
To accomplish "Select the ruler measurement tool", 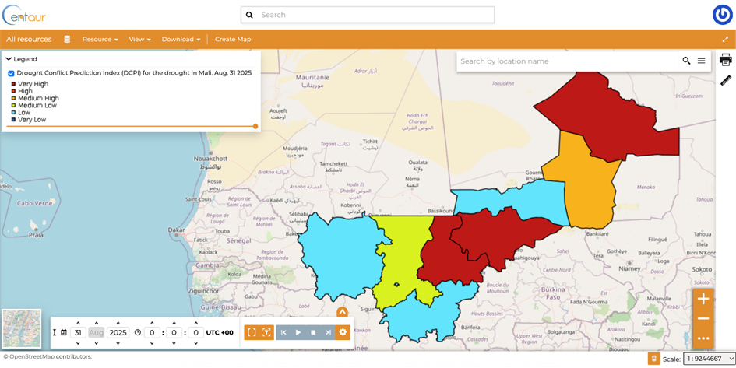I will coord(725,80).
